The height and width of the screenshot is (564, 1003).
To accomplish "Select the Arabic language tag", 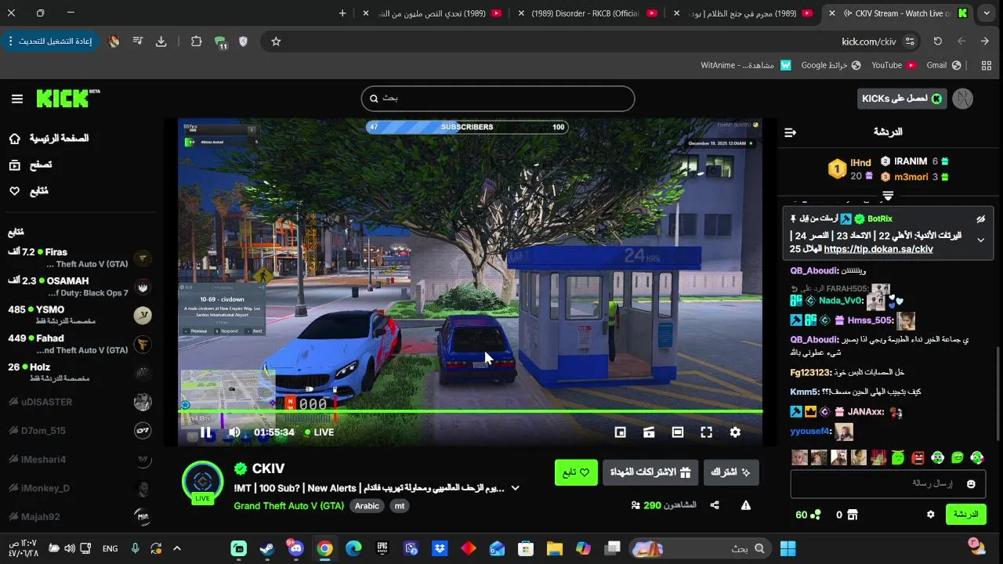I will [367, 506].
